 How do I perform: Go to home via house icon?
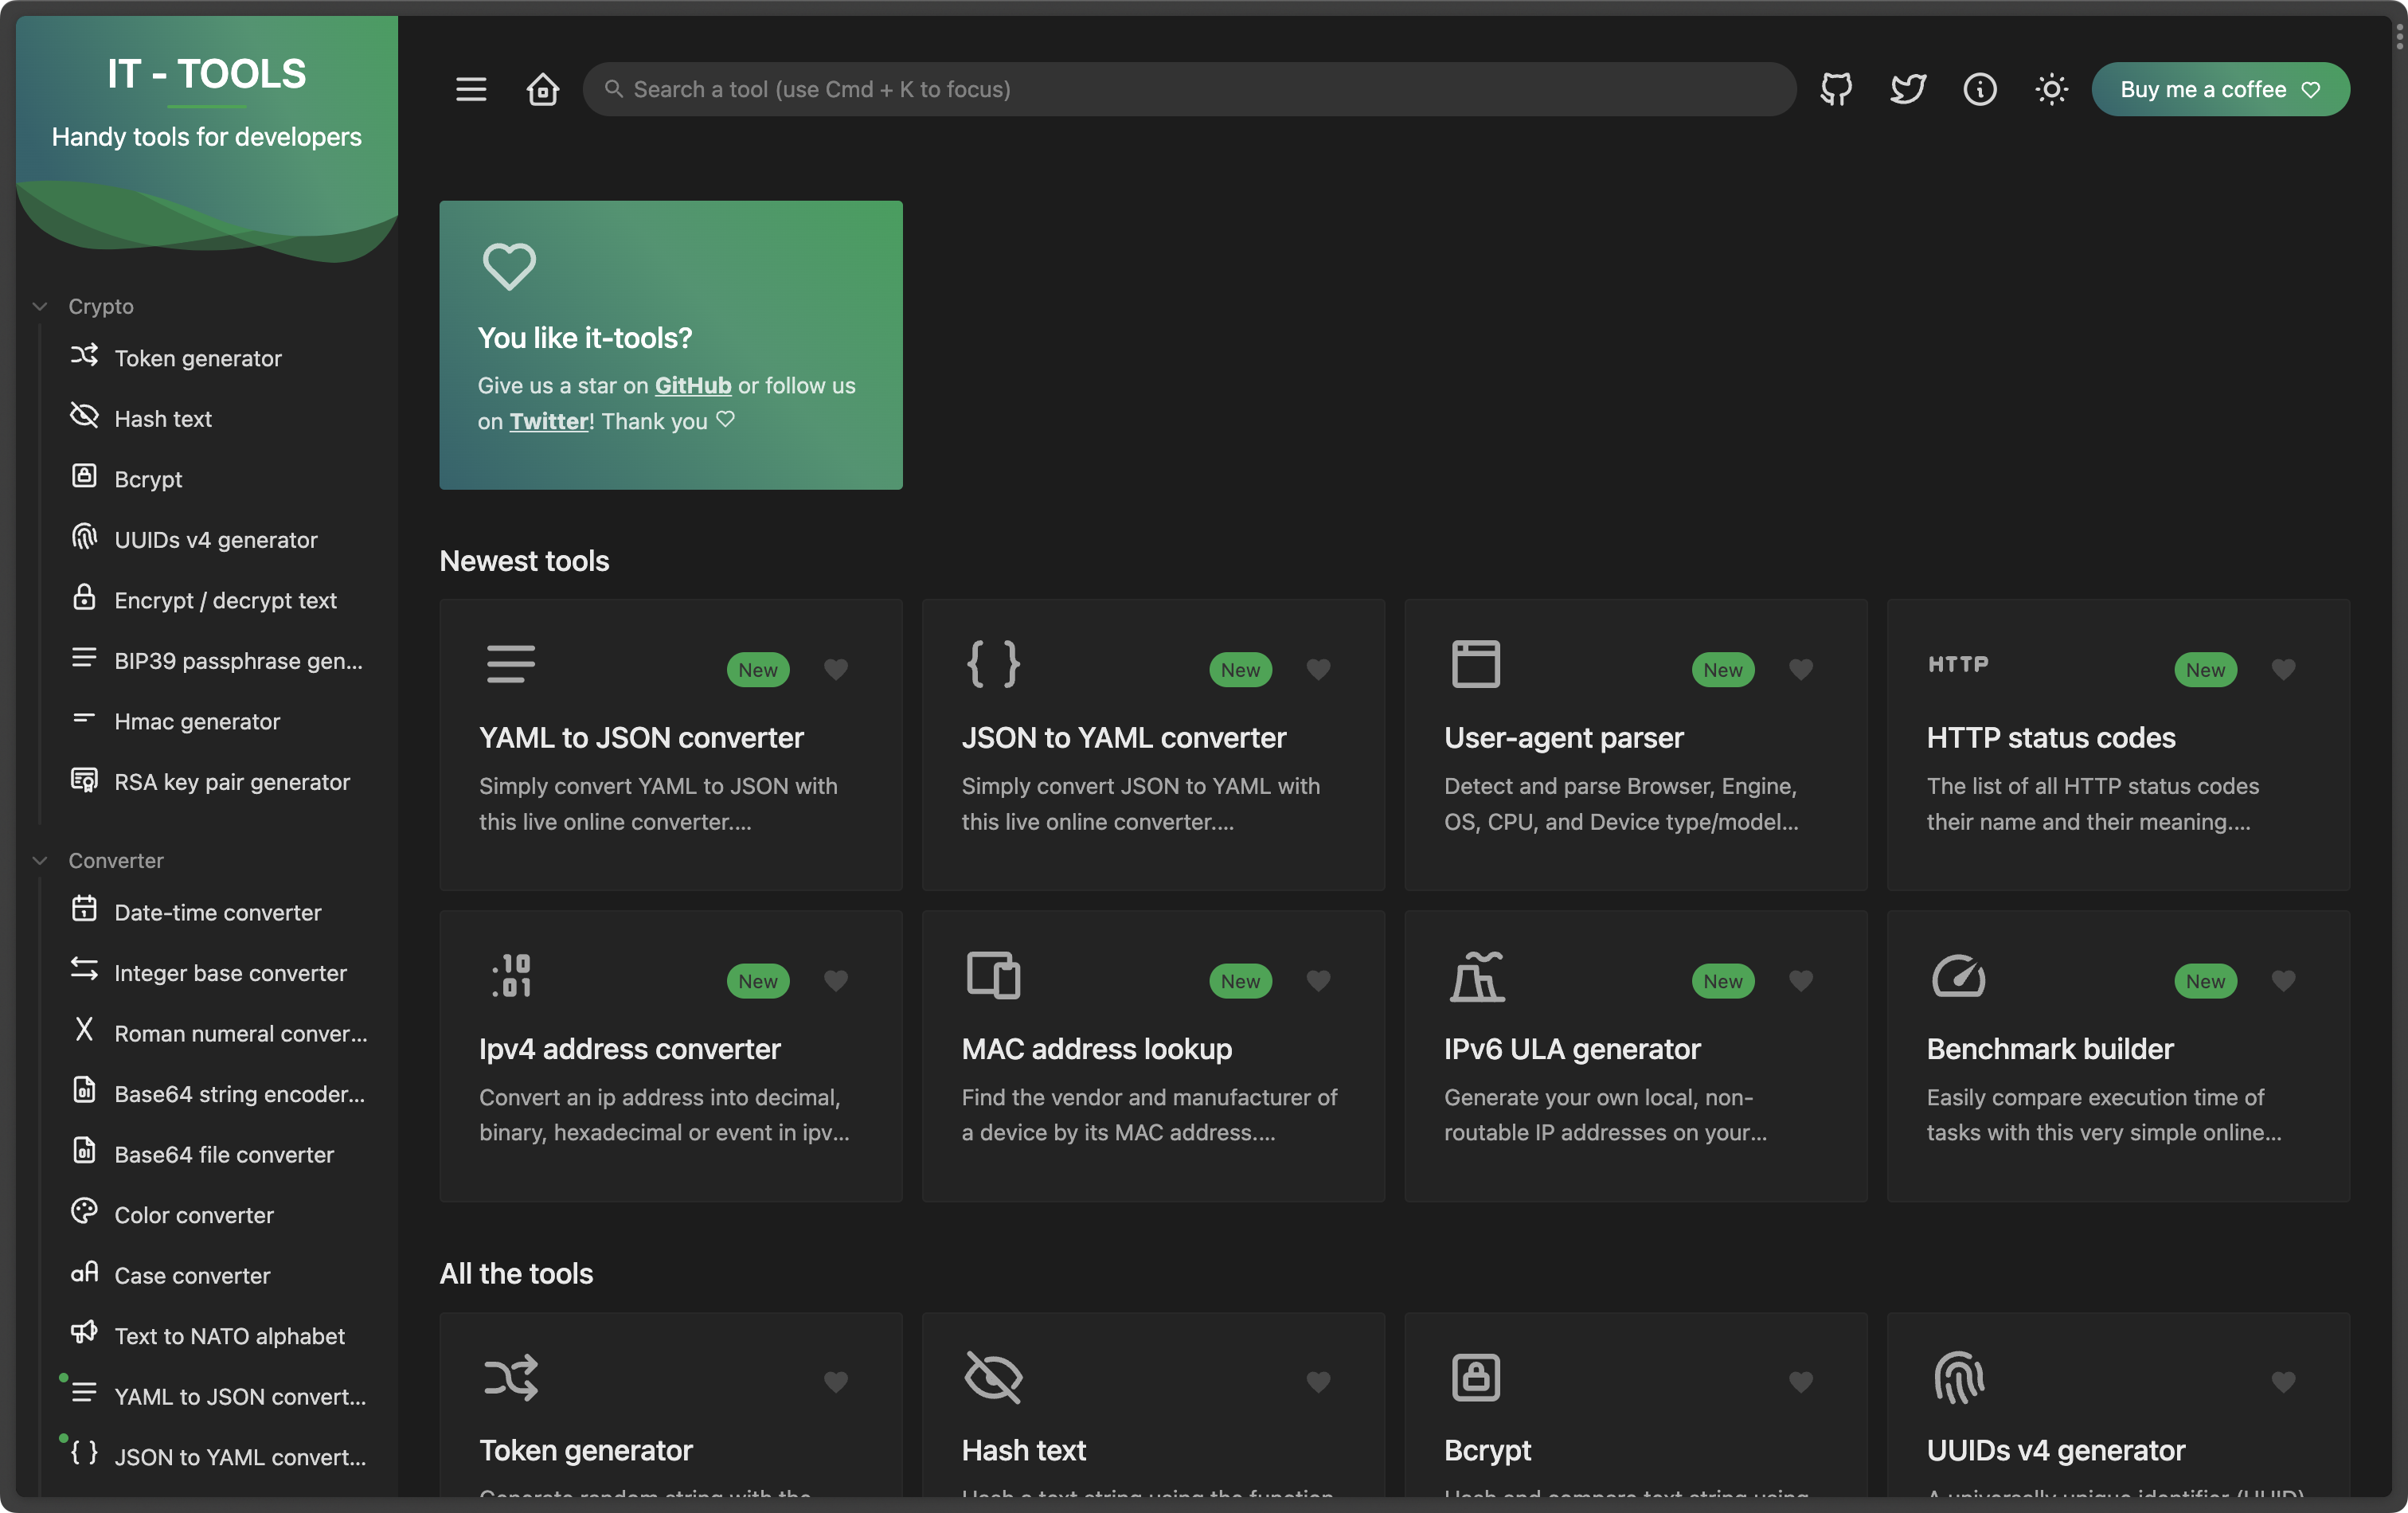543,89
